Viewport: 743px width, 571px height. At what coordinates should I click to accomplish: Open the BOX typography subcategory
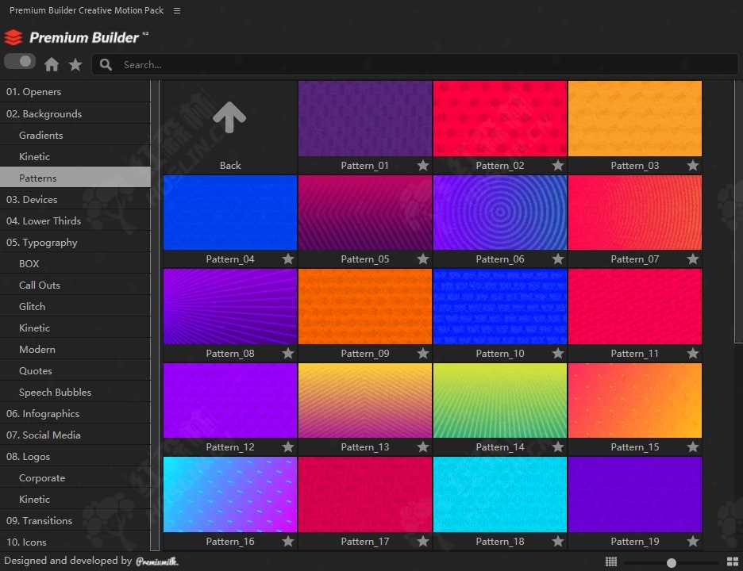pyautogui.click(x=75, y=264)
